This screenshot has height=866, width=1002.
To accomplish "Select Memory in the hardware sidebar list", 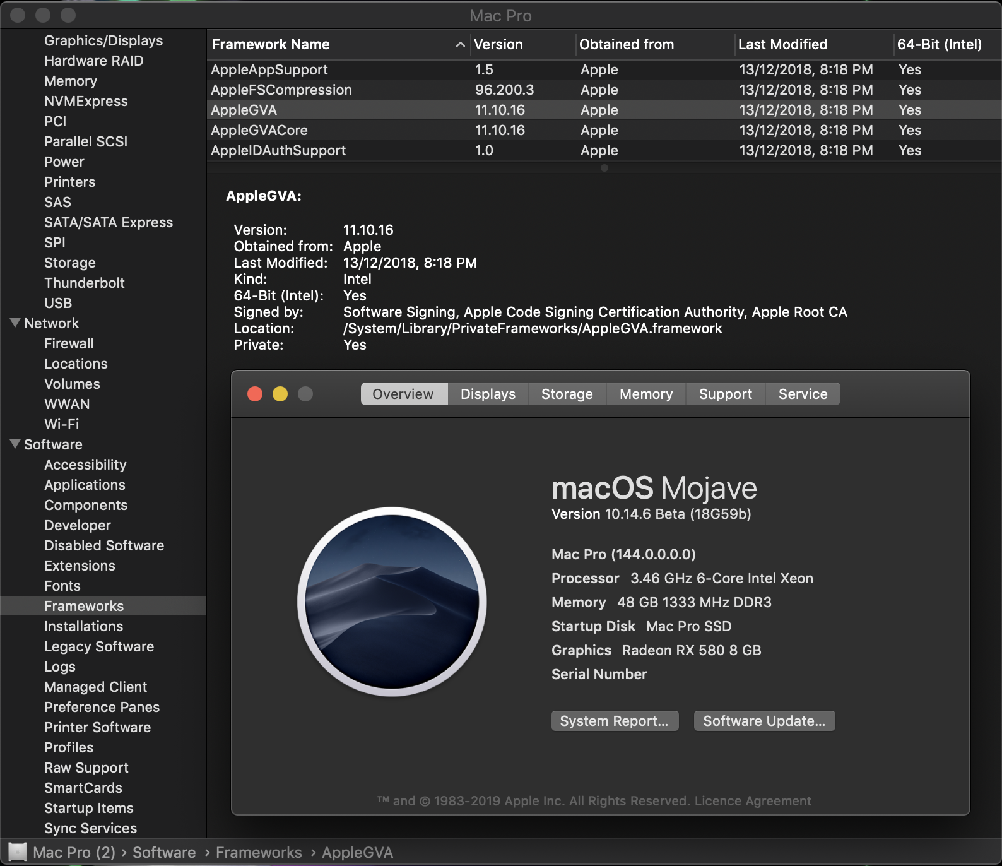I will (71, 81).
